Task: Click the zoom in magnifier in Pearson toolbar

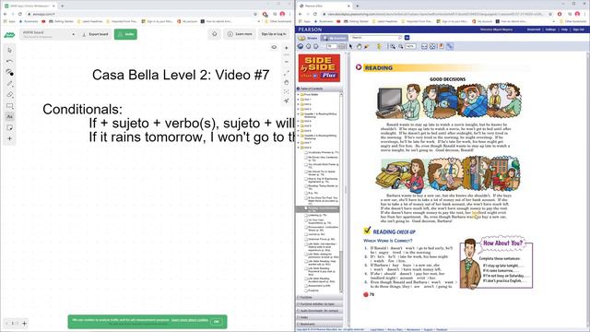Action: [393, 46]
